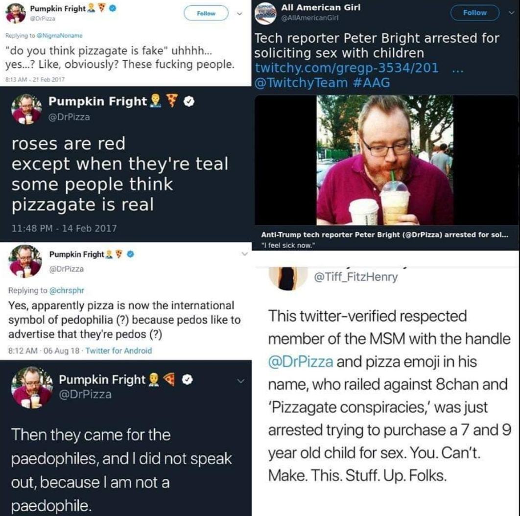Image resolution: width=520 pixels, height=516 pixels.
Task: Follow the All American Girl account
Action: click(x=474, y=13)
